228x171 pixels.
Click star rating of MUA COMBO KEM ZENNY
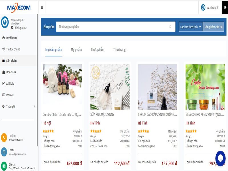(x=191, y=131)
